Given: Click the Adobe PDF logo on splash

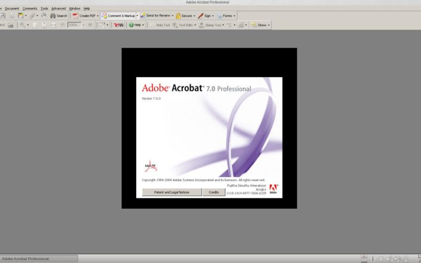Looking at the screenshot, I should tap(151, 166).
